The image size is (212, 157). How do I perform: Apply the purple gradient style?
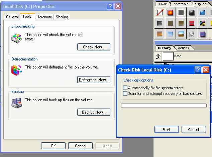click(x=202, y=34)
